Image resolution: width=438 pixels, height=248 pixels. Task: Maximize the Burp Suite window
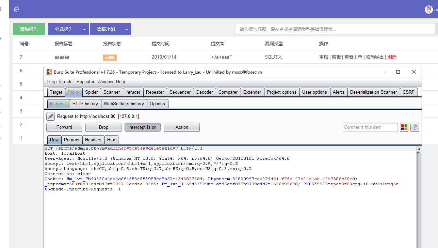tap(398, 72)
